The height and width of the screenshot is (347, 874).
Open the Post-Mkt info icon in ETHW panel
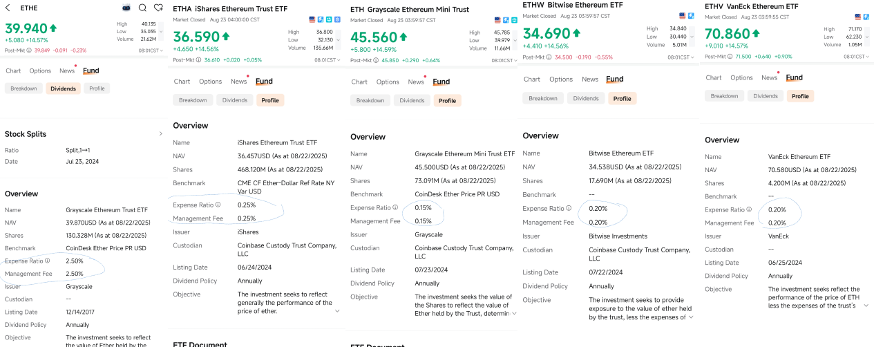548,57
